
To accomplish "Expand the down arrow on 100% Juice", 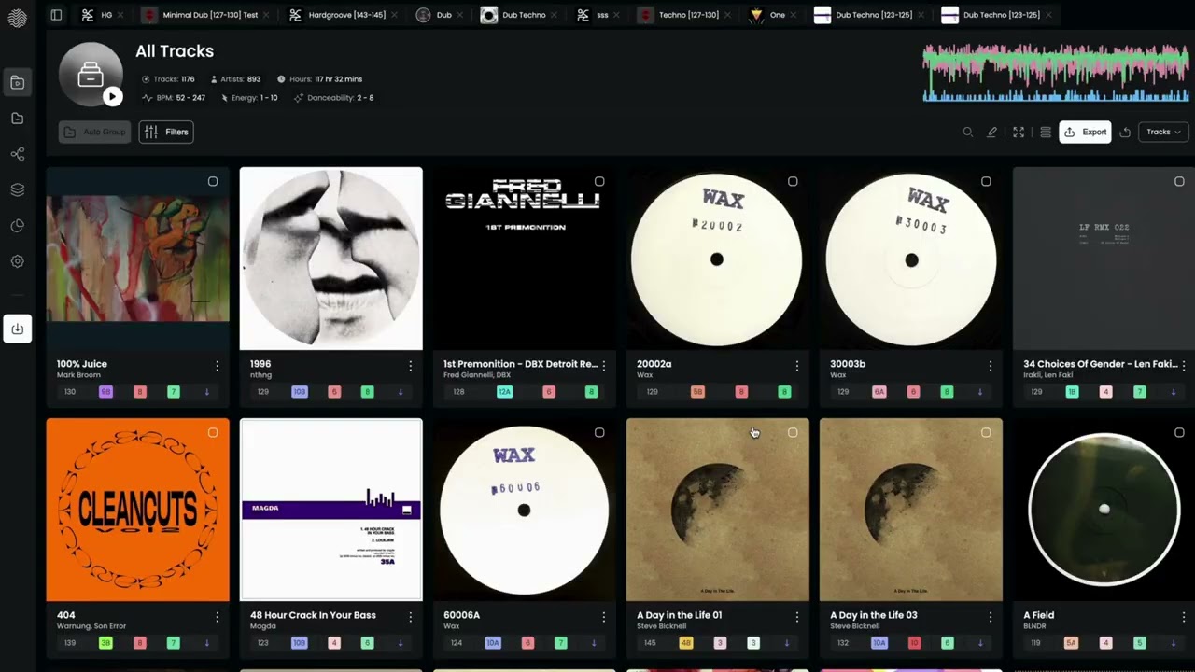I will click(x=206, y=392).
